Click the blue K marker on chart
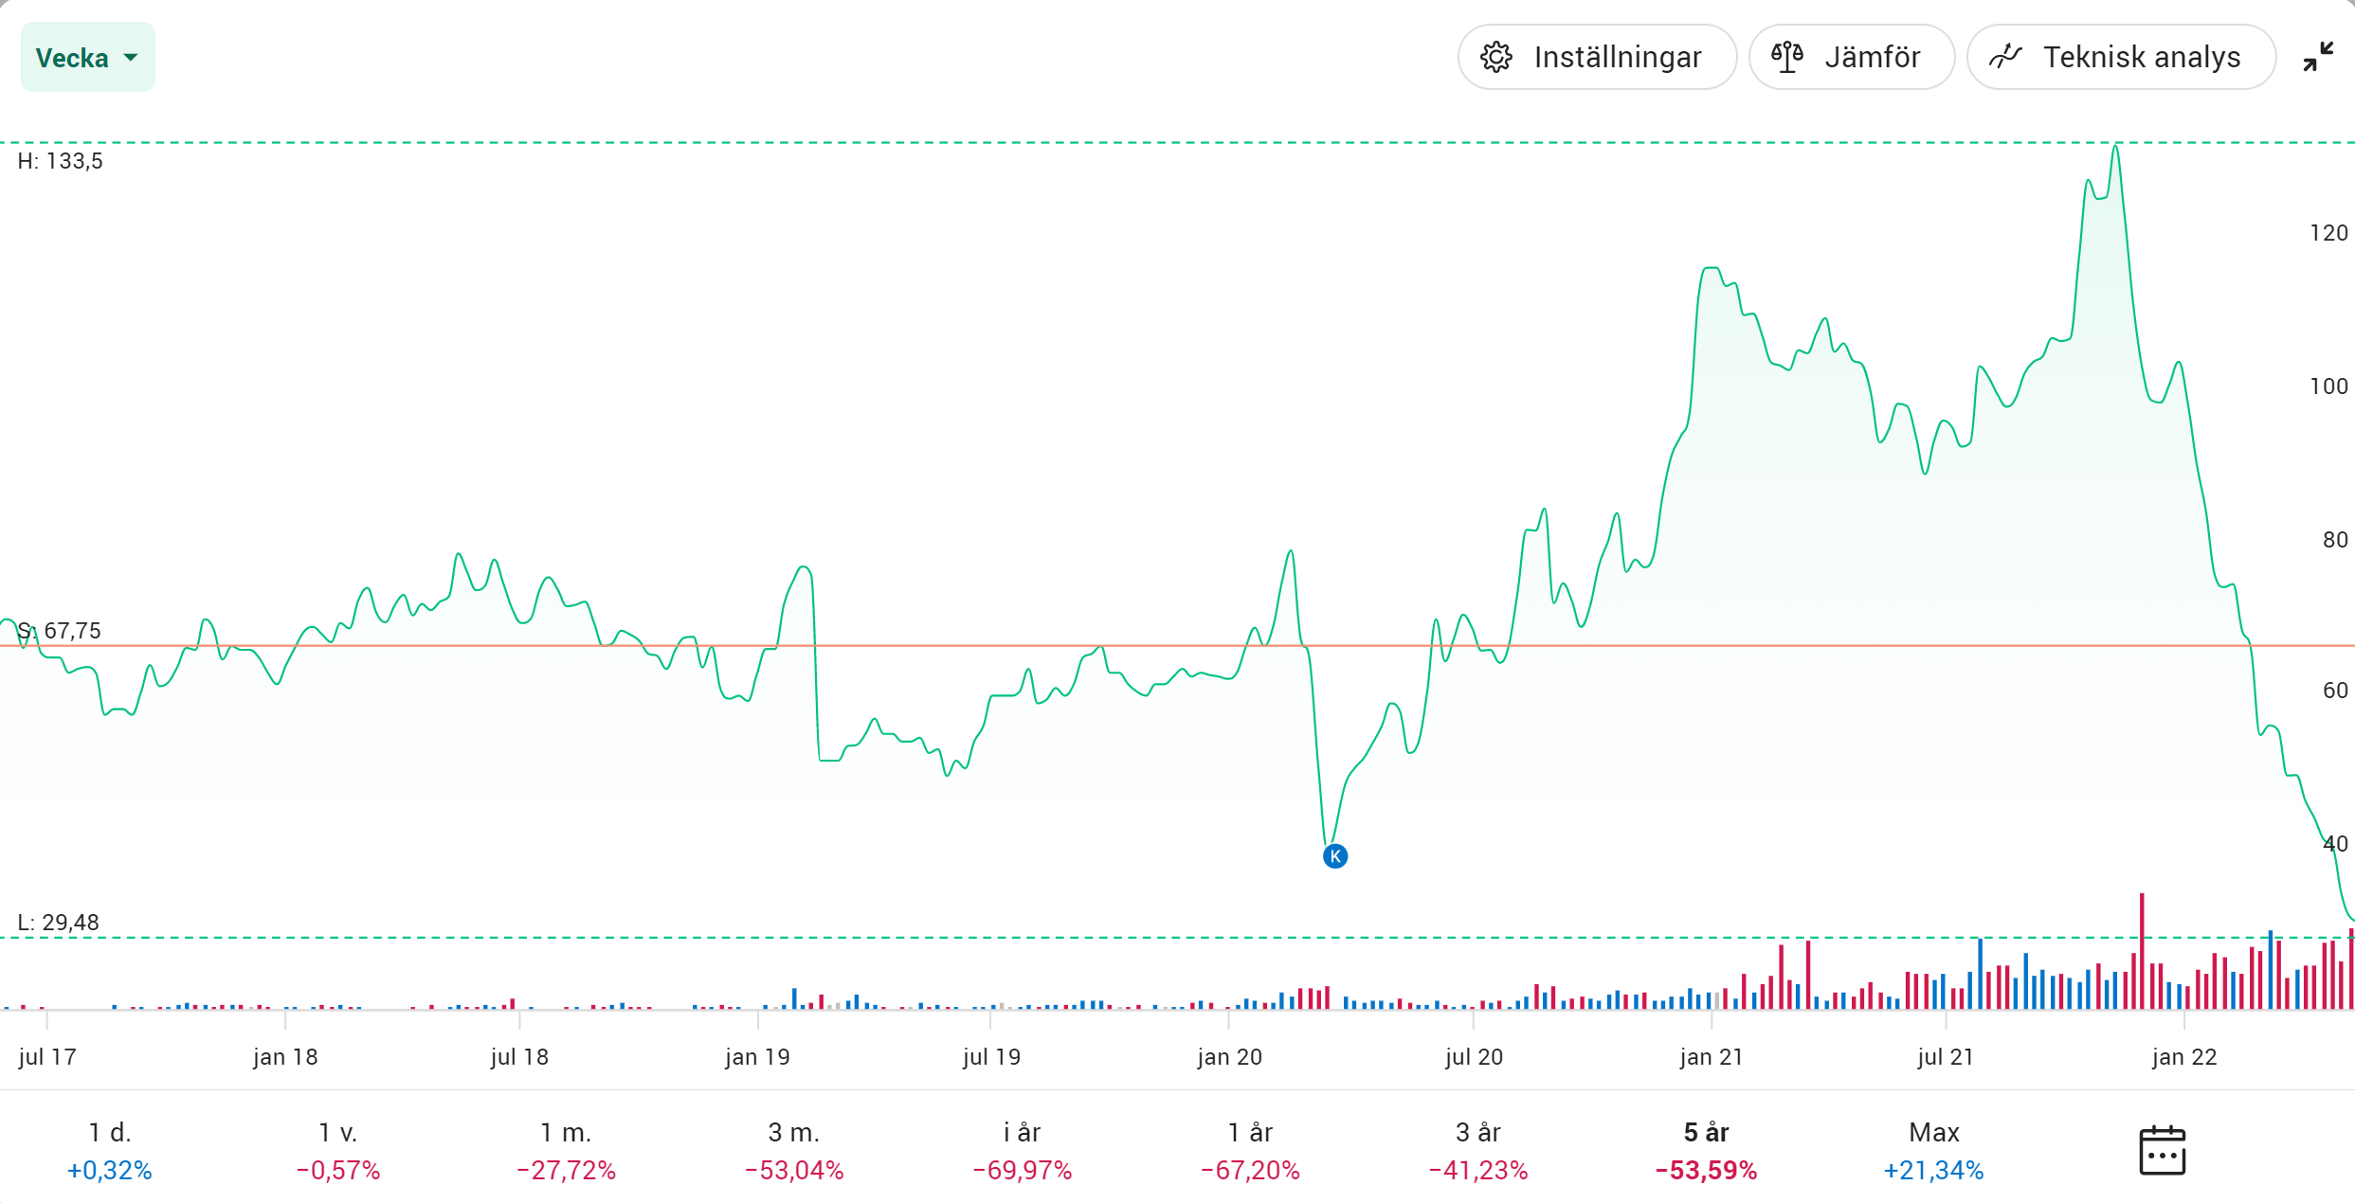The image size is (2355, 1203). 1334,856
